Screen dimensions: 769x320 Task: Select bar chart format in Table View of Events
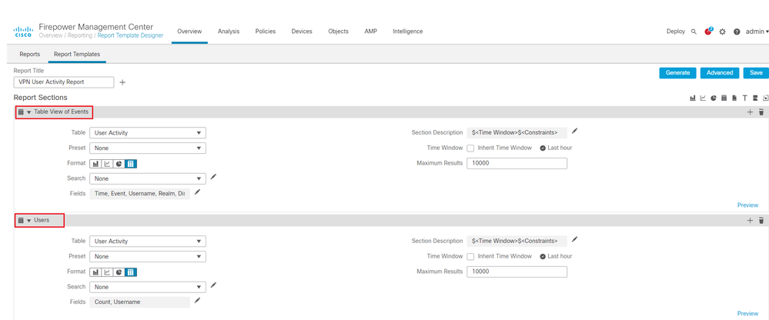[95, 164]
